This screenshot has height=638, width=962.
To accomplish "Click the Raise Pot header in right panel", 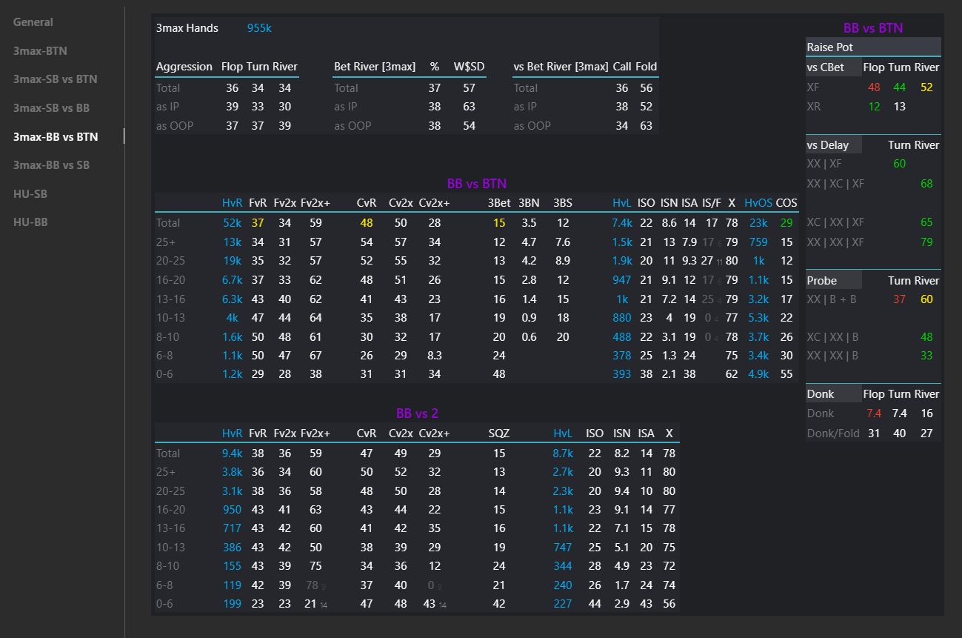I will coord(829,47).
